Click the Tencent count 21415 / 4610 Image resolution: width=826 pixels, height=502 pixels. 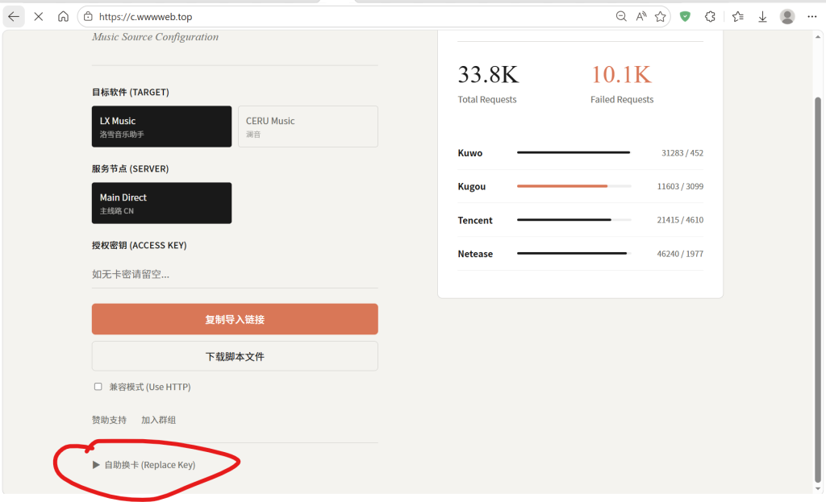pyautogui.click(x=680, y=220)
